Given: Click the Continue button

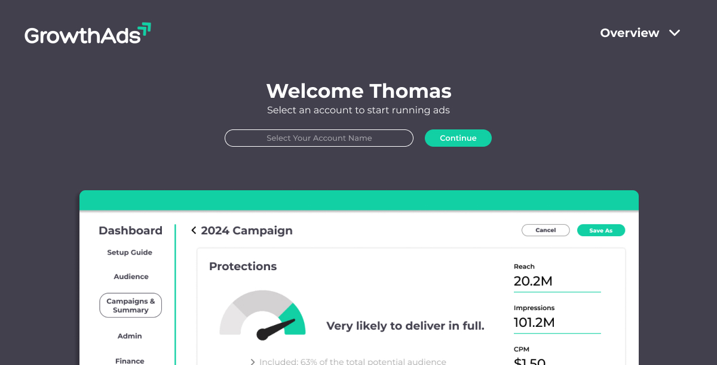Looking at the screenshot, I should pyautogui.click(x=458, y=138).
